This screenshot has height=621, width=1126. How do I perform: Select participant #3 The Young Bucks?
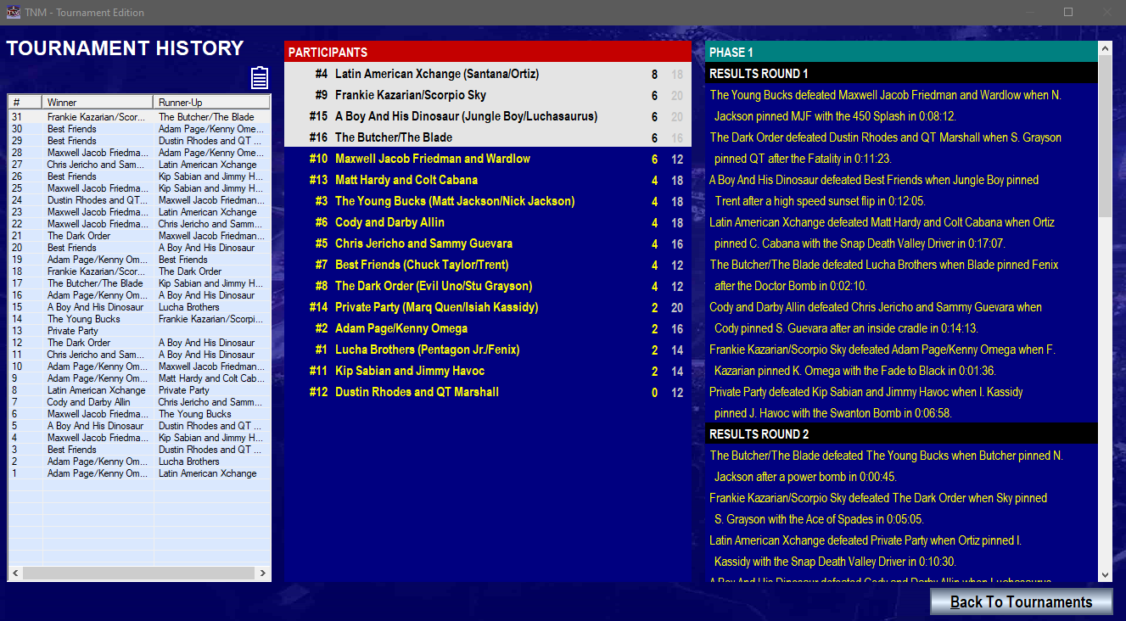click(x=488, y=201)
